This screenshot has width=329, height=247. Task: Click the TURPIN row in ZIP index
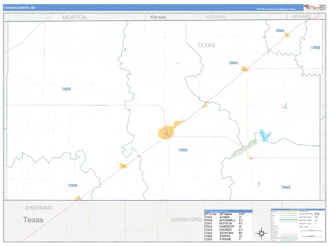coord(228,236)
